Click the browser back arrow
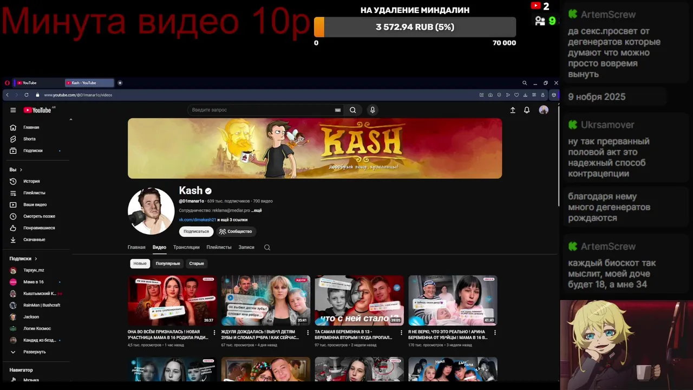Image resolution: width=693 pixels, height=390 pixels. click(x=7, y=95)
